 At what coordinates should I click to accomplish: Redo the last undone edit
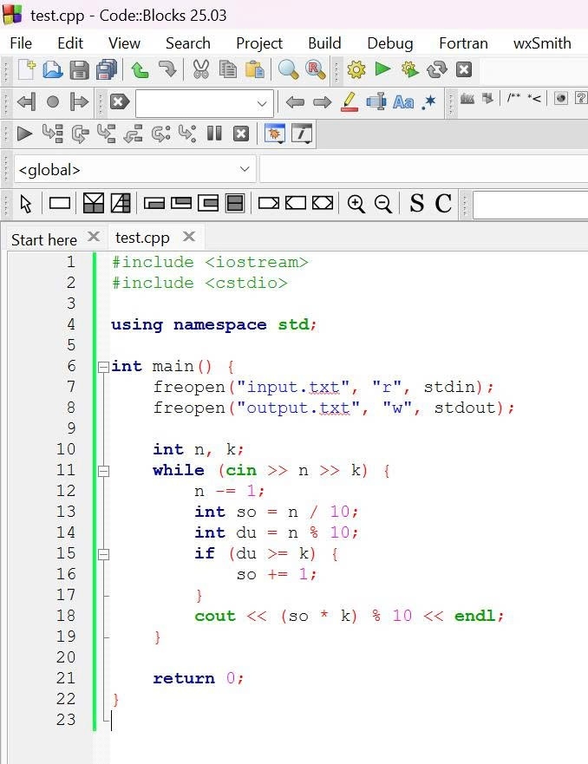pos(167,69)
